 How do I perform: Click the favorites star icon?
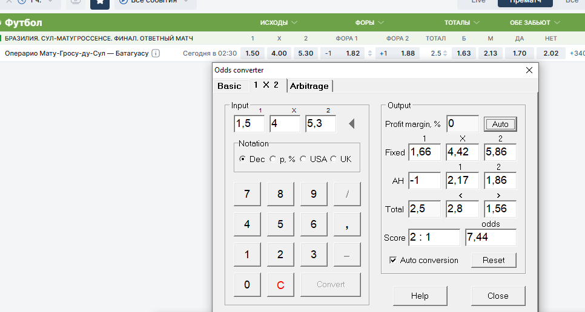(x=100, y=2)
